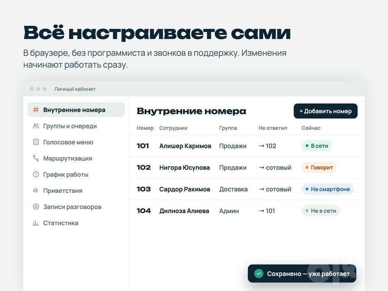
Task: Open Приветствия section
Action: (76, 190)
